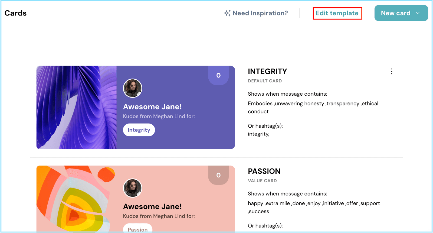Click the sparkle icon beside Need Inspiration
The width and height of the screenshot is (433, 233).
227,13
